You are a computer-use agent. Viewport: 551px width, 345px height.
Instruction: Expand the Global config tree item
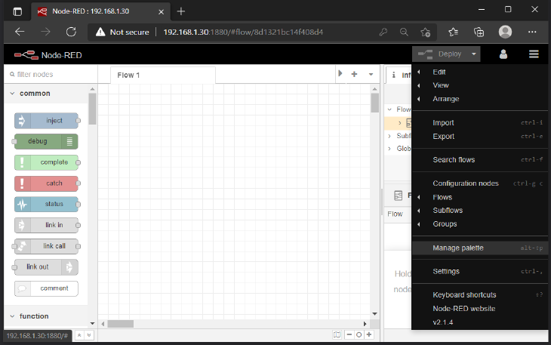[389, 149]
